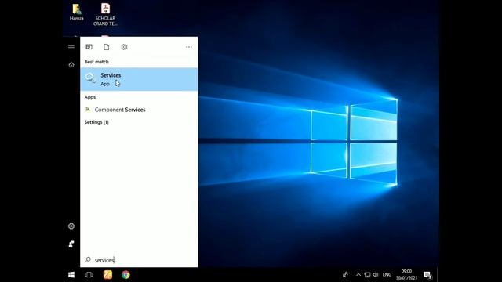Open the volume speaker icon in tray
Screen dimensions: 502x282
pos(376,275)
